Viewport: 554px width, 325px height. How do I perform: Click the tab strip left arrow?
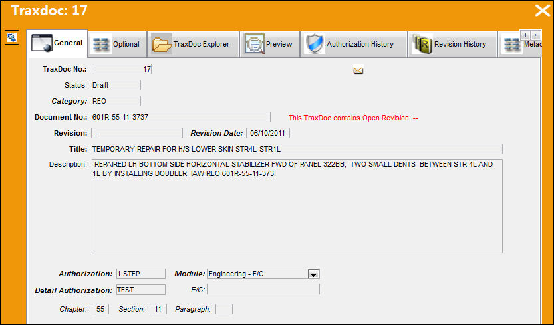point(525,35)
